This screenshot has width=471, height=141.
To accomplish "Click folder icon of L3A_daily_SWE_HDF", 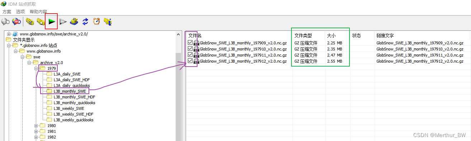I will pos(49,80).
